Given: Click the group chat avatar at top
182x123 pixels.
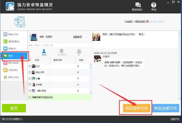Looking at the screenshot, I should click(x=96, y=37).
